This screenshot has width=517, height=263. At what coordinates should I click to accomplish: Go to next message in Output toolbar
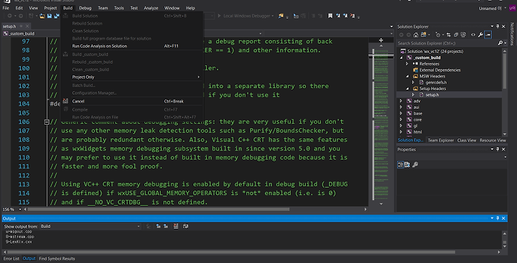click(x=166, y=226)
